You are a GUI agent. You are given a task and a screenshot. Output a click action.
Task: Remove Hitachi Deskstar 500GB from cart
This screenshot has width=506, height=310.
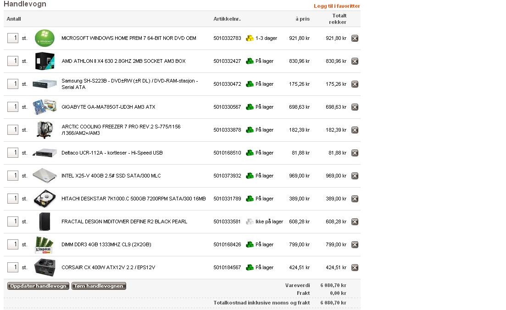[355, 199]
